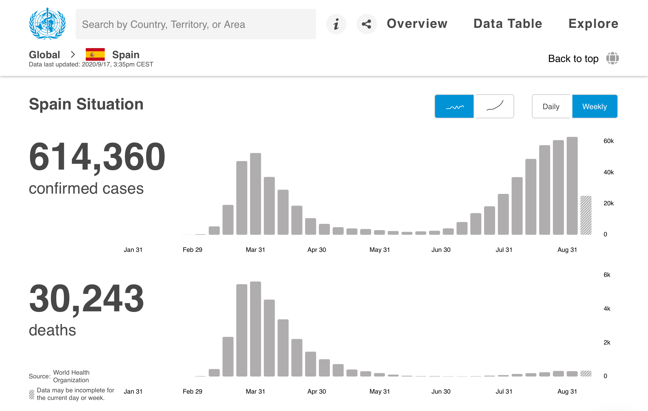The image size is (648, 411).
Task: Focus the country search field
Action: (196, 24)
